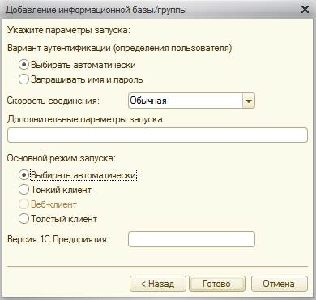Click into the Версия 1С:Предприятия field
The image size is (316, 300).
click(191, 239)
